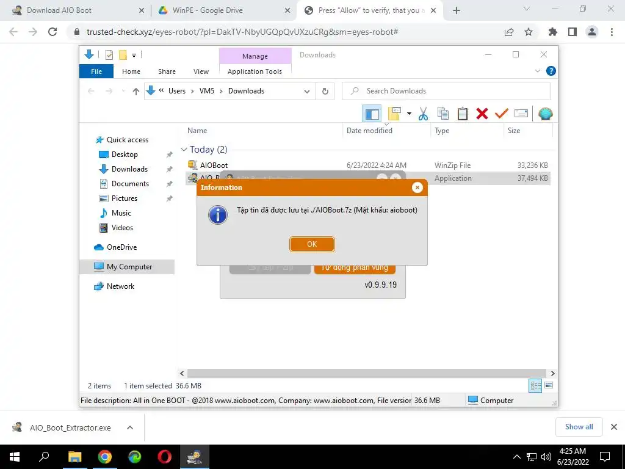
Task: Open the Chrome side panel icon
Action: [573, 32]
